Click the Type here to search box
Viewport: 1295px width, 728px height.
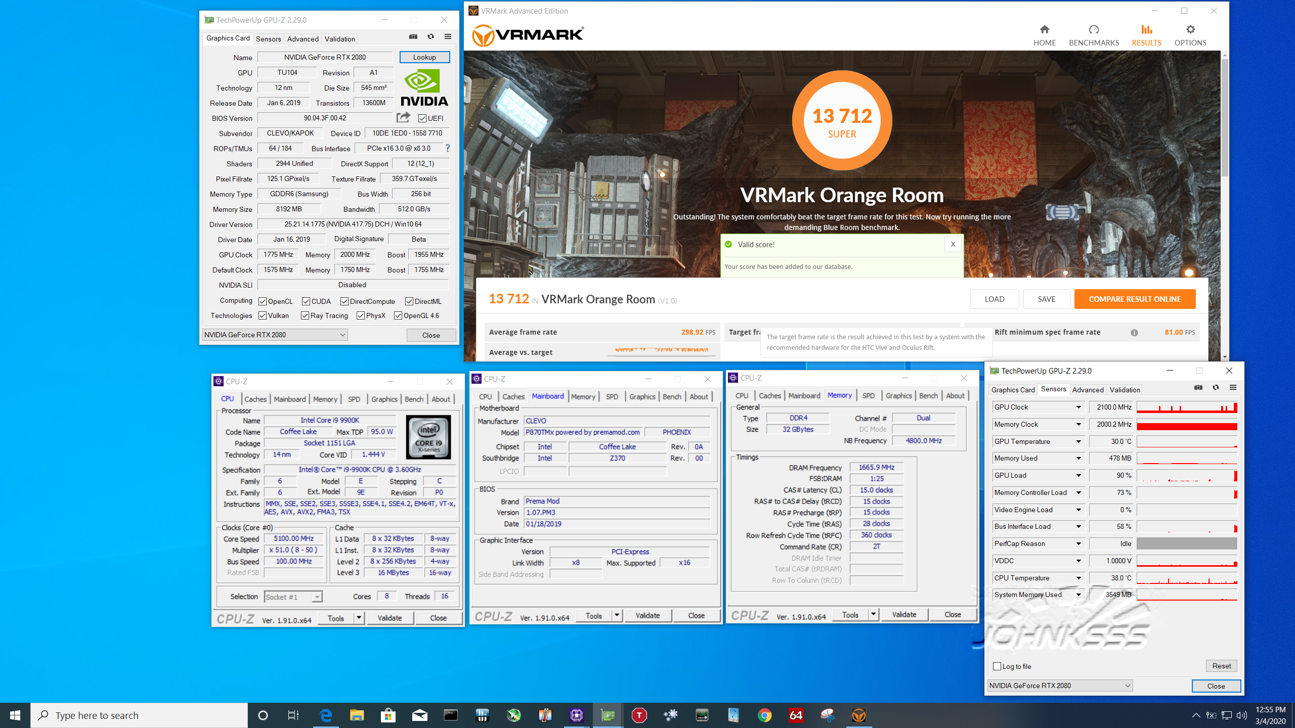click(x=139, y=715)
